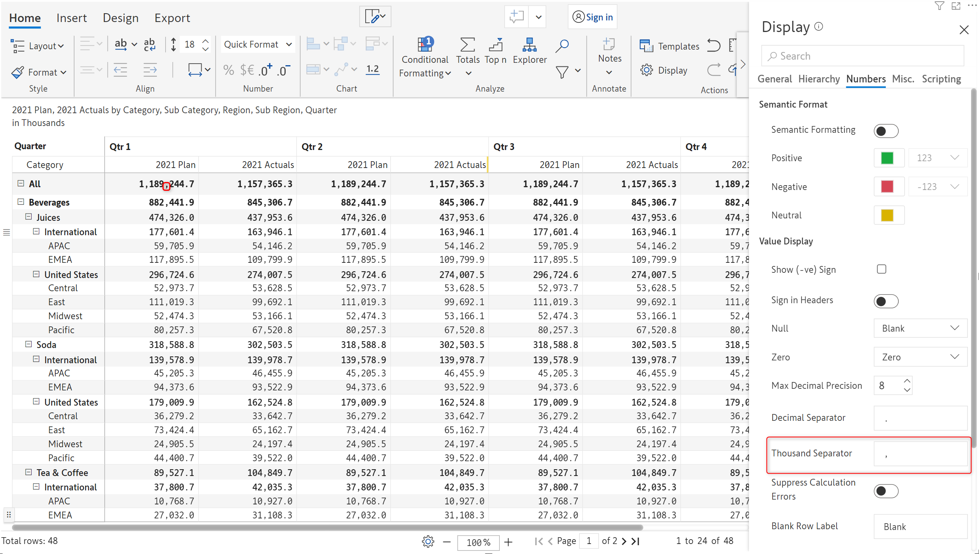Click the increase indent icon
This screenshot has width=979, height=554.
click(150, 70)
